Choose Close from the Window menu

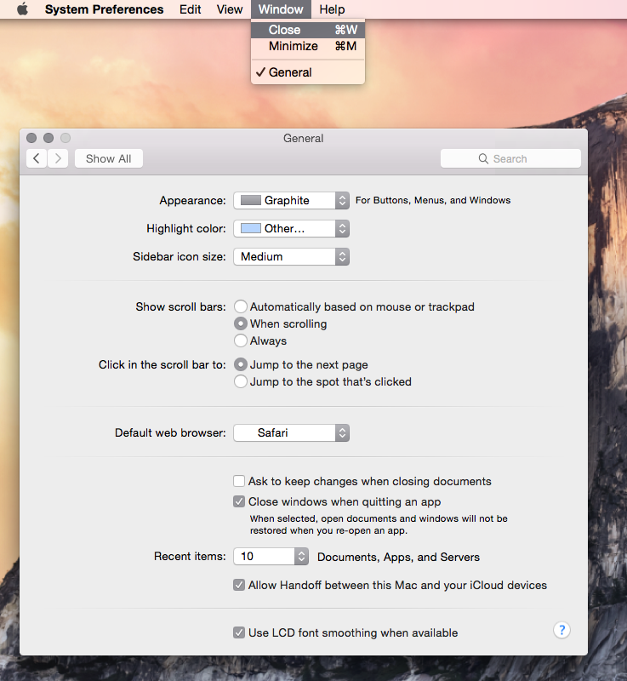point(308,30)
